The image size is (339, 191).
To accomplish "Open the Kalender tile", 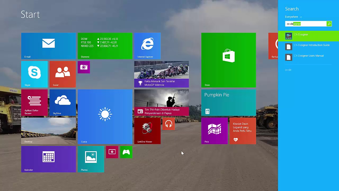I will pyautogui.click(x=48, y=159).
